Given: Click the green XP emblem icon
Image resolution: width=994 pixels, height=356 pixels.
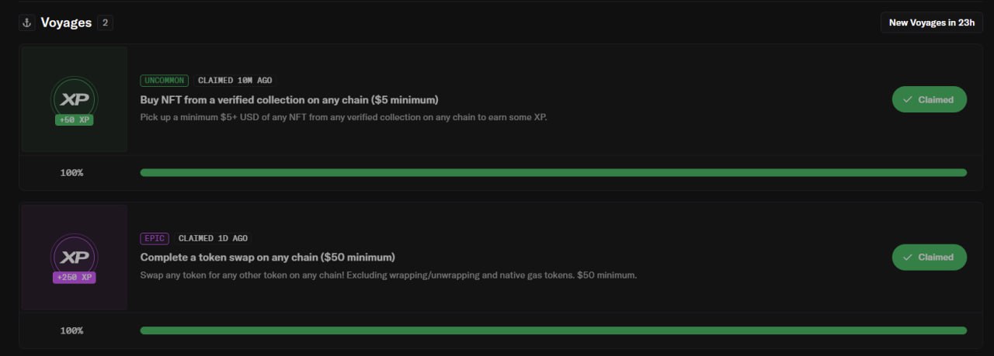Looking at the screenshot, I should pos(75,99).
